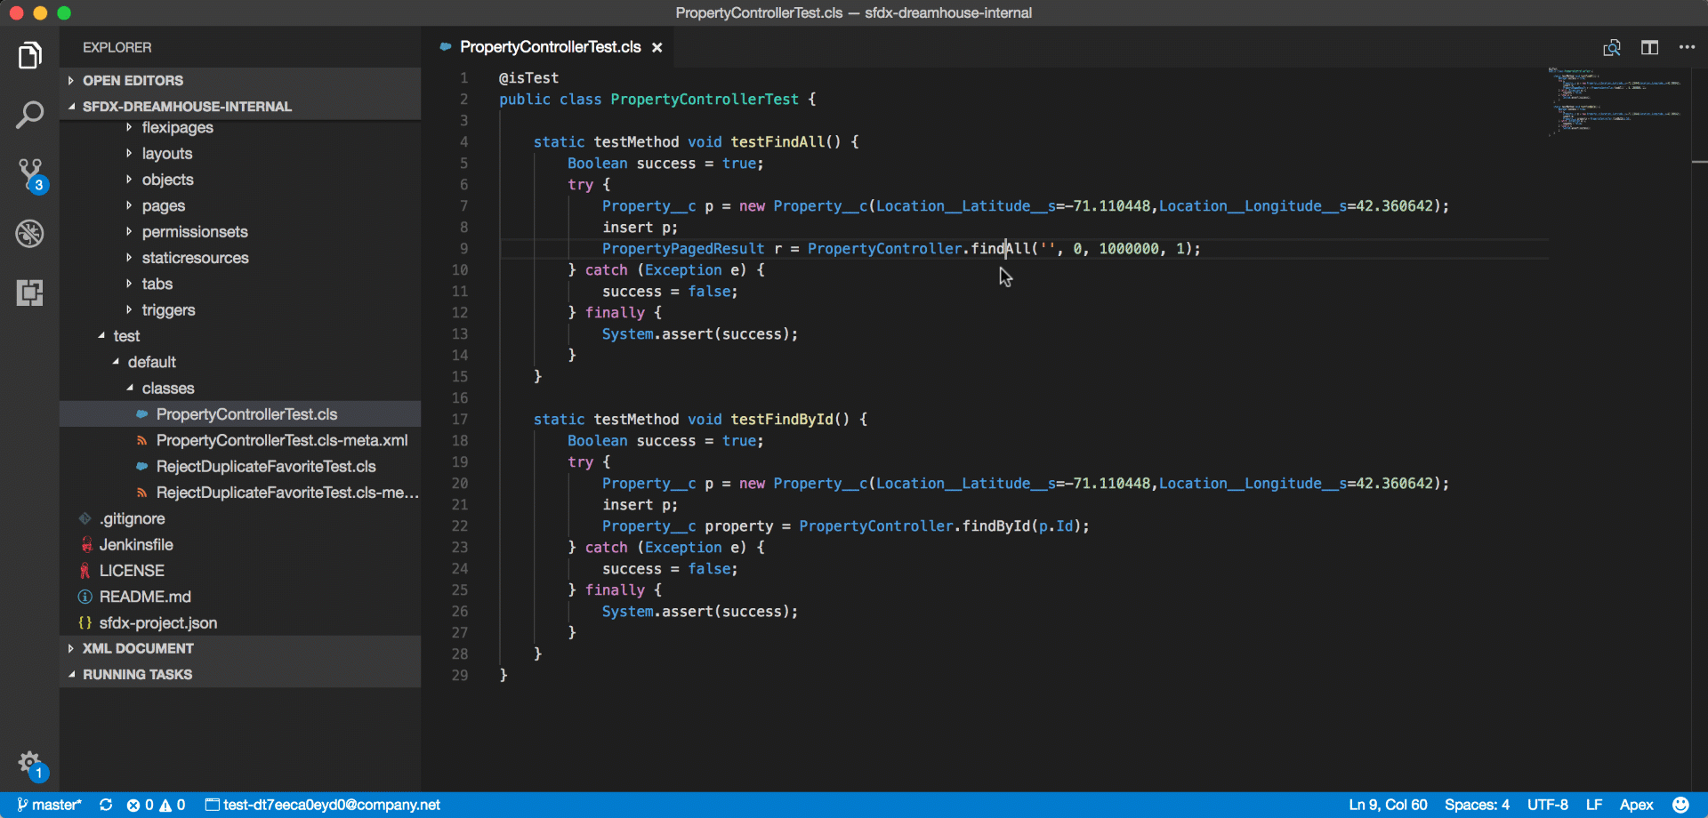Open the Debug view icon
Screen dimensions: 1708x818
pos(29,234)
